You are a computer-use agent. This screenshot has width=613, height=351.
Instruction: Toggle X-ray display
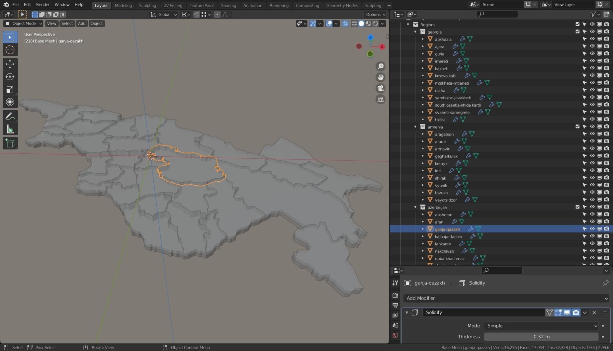[345, 24]
